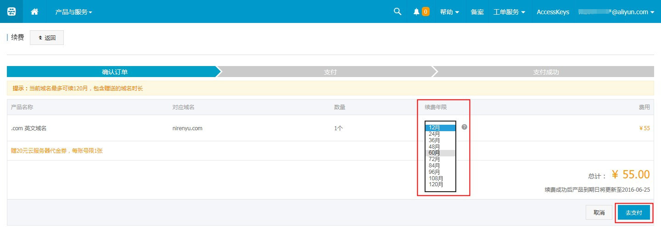Screen dimensions: 661x227
Task: Choose 12月 in renewal list
Action: (440, 127)
